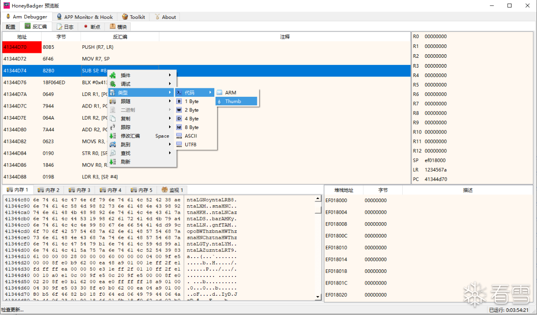Select ARM code mode
The width and height of the screenshot is (537, 315).
[x=236, y=93]
